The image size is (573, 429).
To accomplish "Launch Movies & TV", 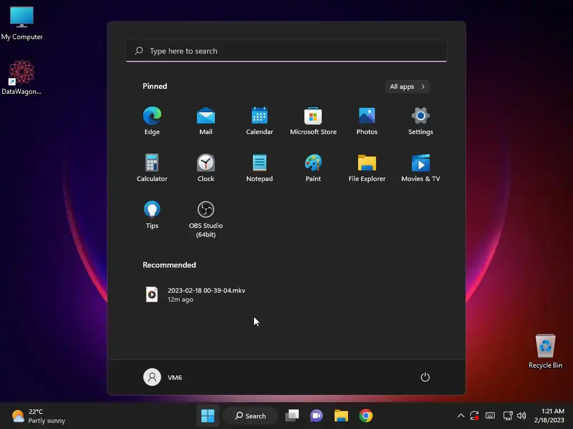I will 421,168.
